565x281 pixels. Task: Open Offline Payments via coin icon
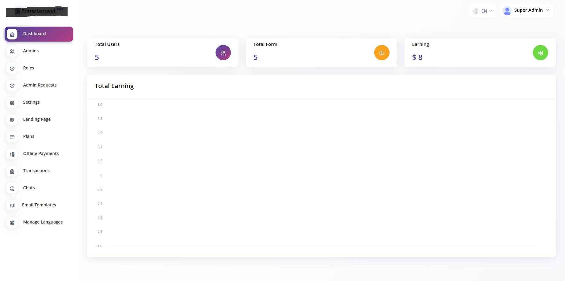click(x=12, y=154)
